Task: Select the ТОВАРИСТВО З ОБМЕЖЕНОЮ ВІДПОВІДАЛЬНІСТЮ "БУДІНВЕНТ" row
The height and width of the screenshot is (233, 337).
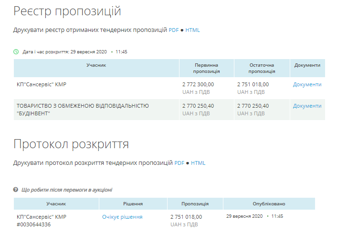Action: coord(169,110)
